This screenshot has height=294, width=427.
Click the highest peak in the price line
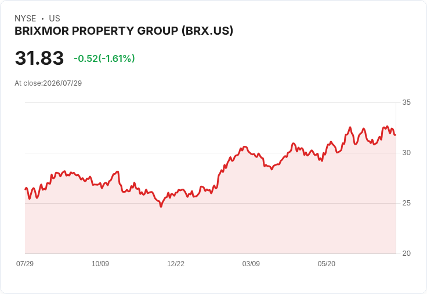point(350,127)
